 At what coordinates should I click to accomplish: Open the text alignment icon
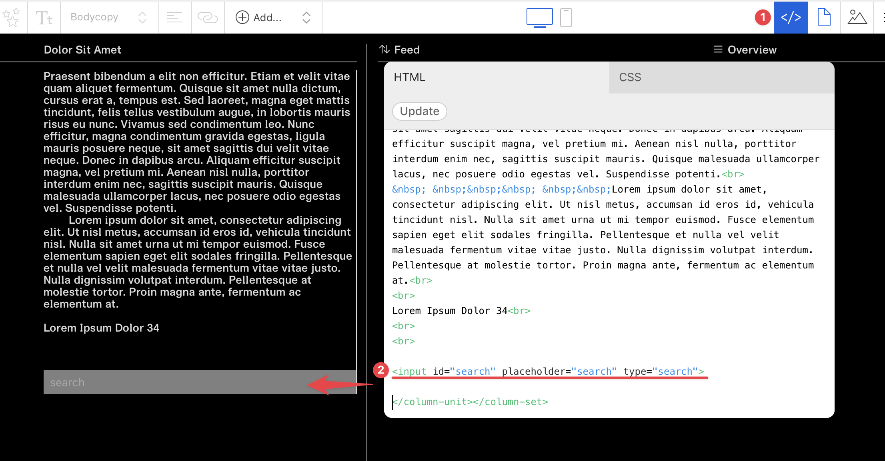click(175, 18)
